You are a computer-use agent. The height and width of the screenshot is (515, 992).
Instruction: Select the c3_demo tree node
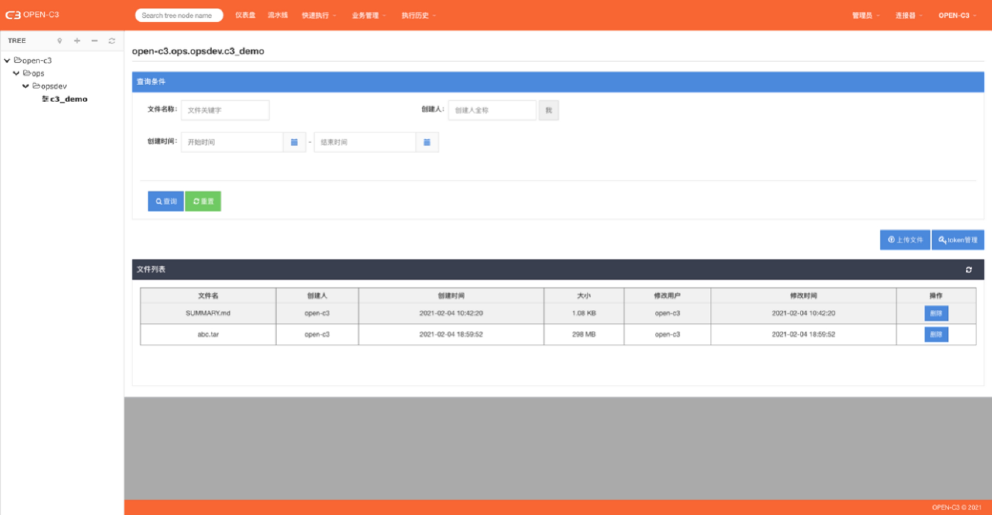tap(68, 99)
